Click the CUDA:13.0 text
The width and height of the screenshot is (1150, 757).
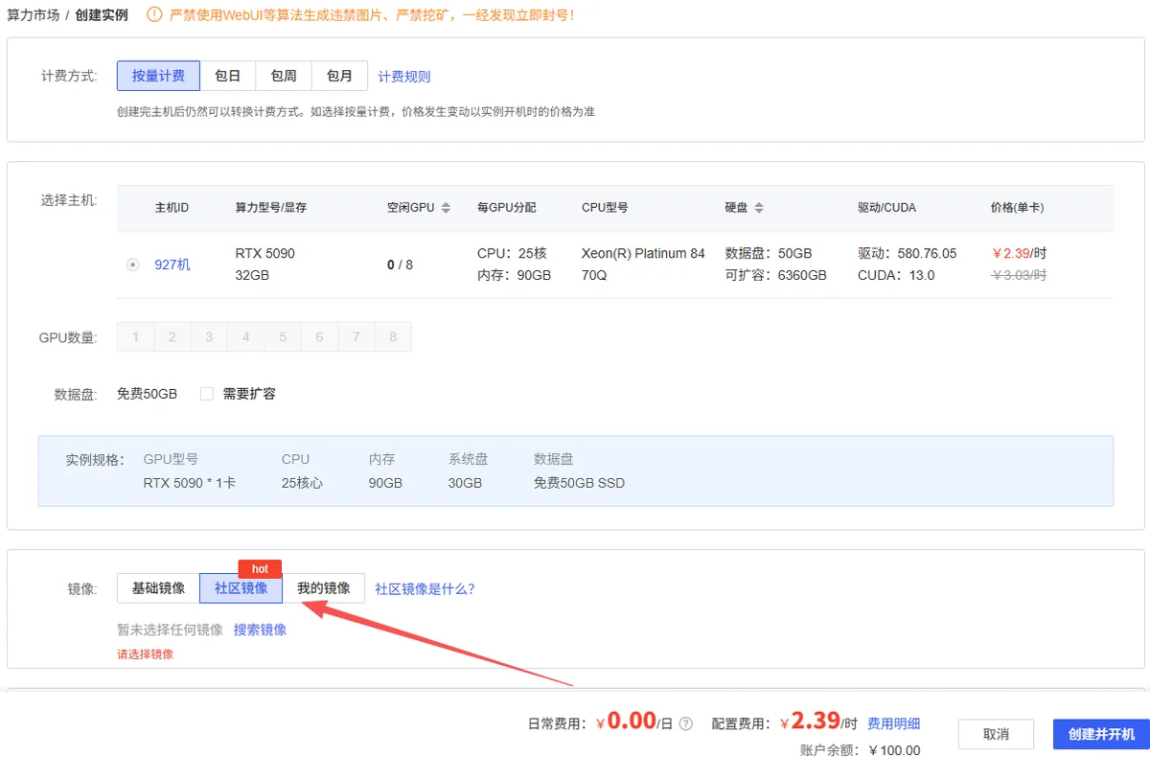click(x=896, y=275)
